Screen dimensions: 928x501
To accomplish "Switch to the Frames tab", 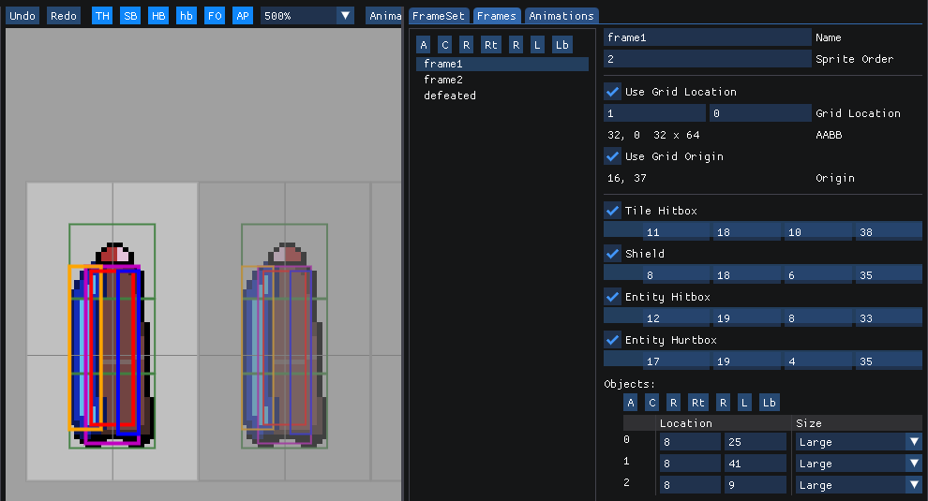I will [497, 16].
